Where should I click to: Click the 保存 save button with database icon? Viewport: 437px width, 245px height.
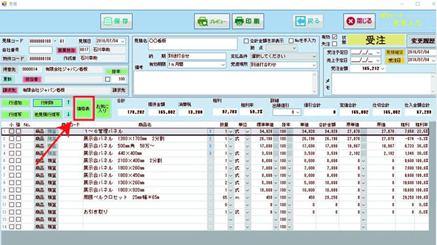click(116, 21)
